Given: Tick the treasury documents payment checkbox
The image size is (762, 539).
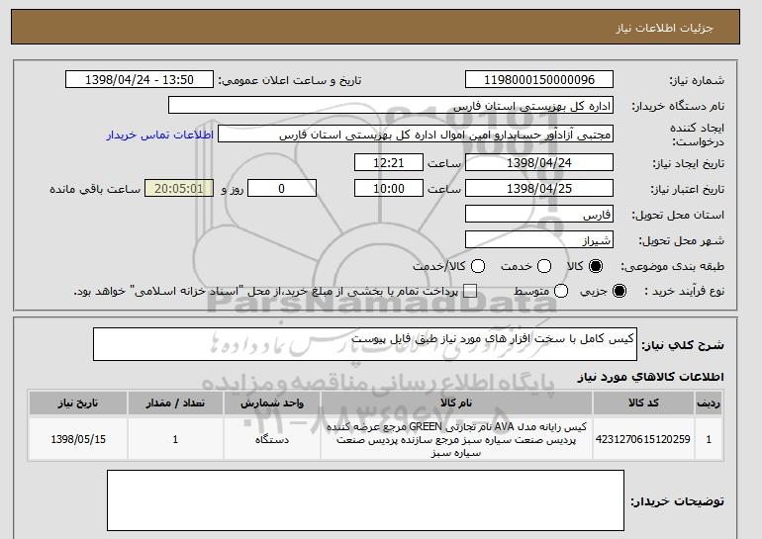Looking at the screenshot, I should 470,291.
